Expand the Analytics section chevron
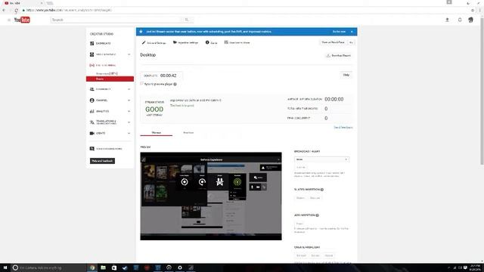The height and width of the screenshot is (272, 484). click(129, 111)
